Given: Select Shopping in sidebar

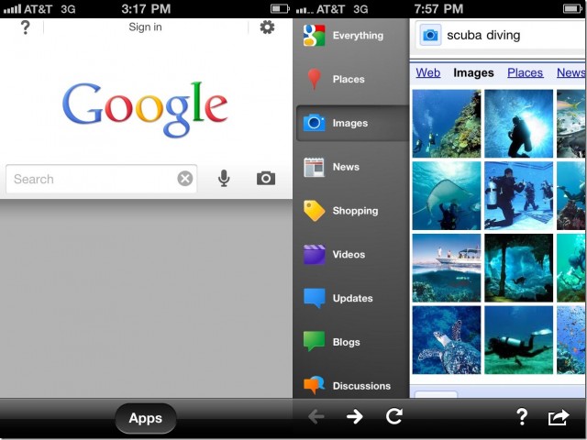Looking at the screenshot, I should (350, 211).
